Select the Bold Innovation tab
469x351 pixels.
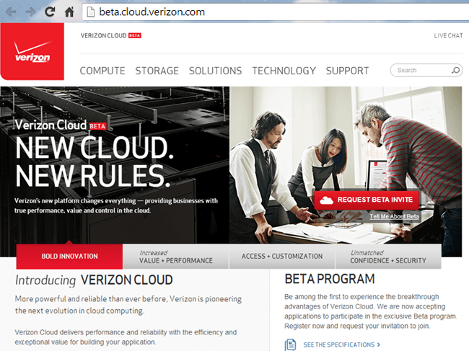(x=69, y=257)
